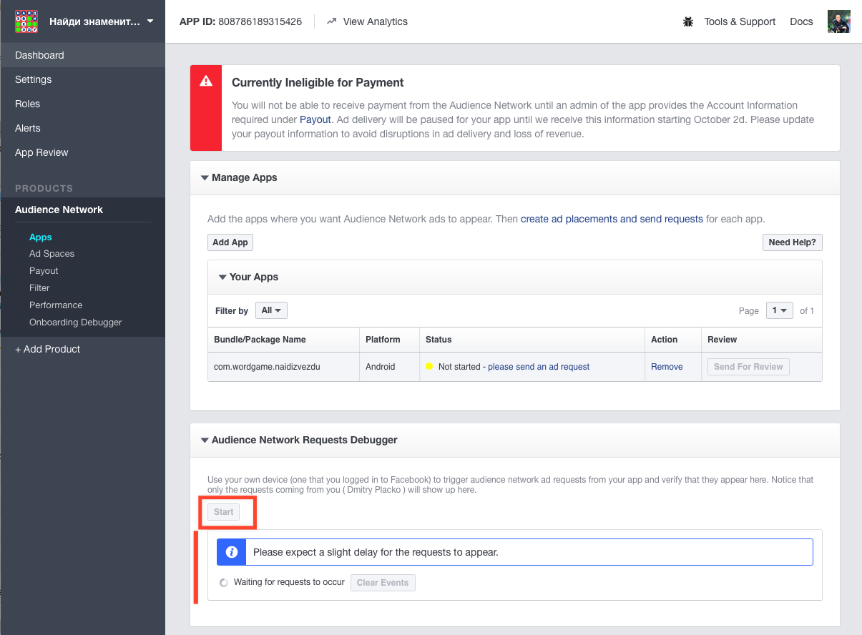Click the Add App button
This screenshot has height=635, width=862.
coord(230,242)
